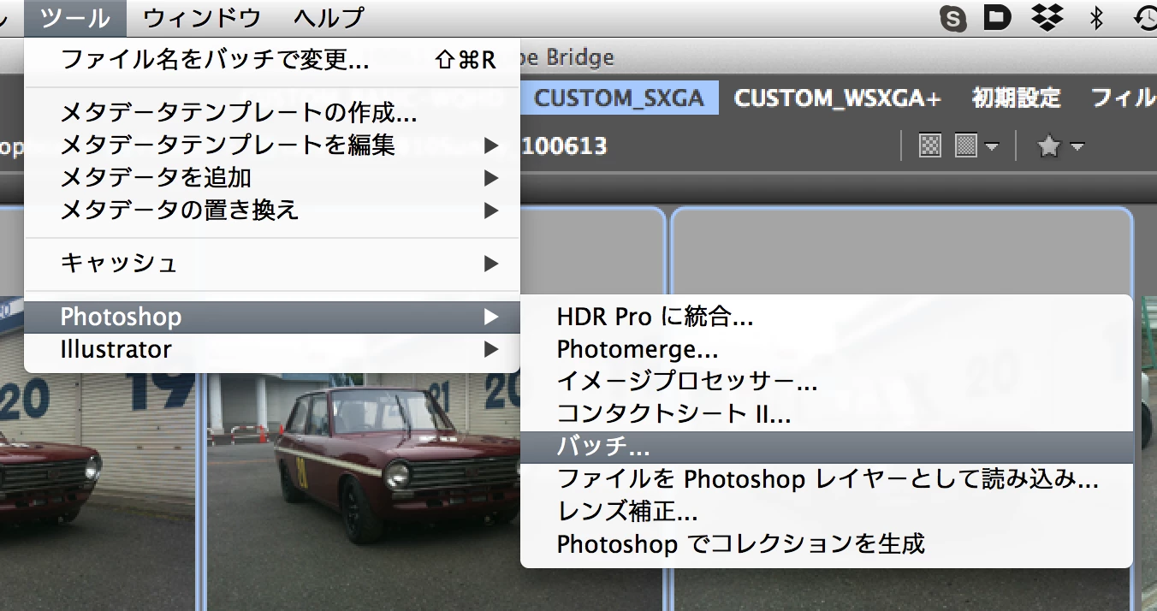Choose コンタクトシート II...
Screen dimensions: 1157x611
click(x=827, y=414)
